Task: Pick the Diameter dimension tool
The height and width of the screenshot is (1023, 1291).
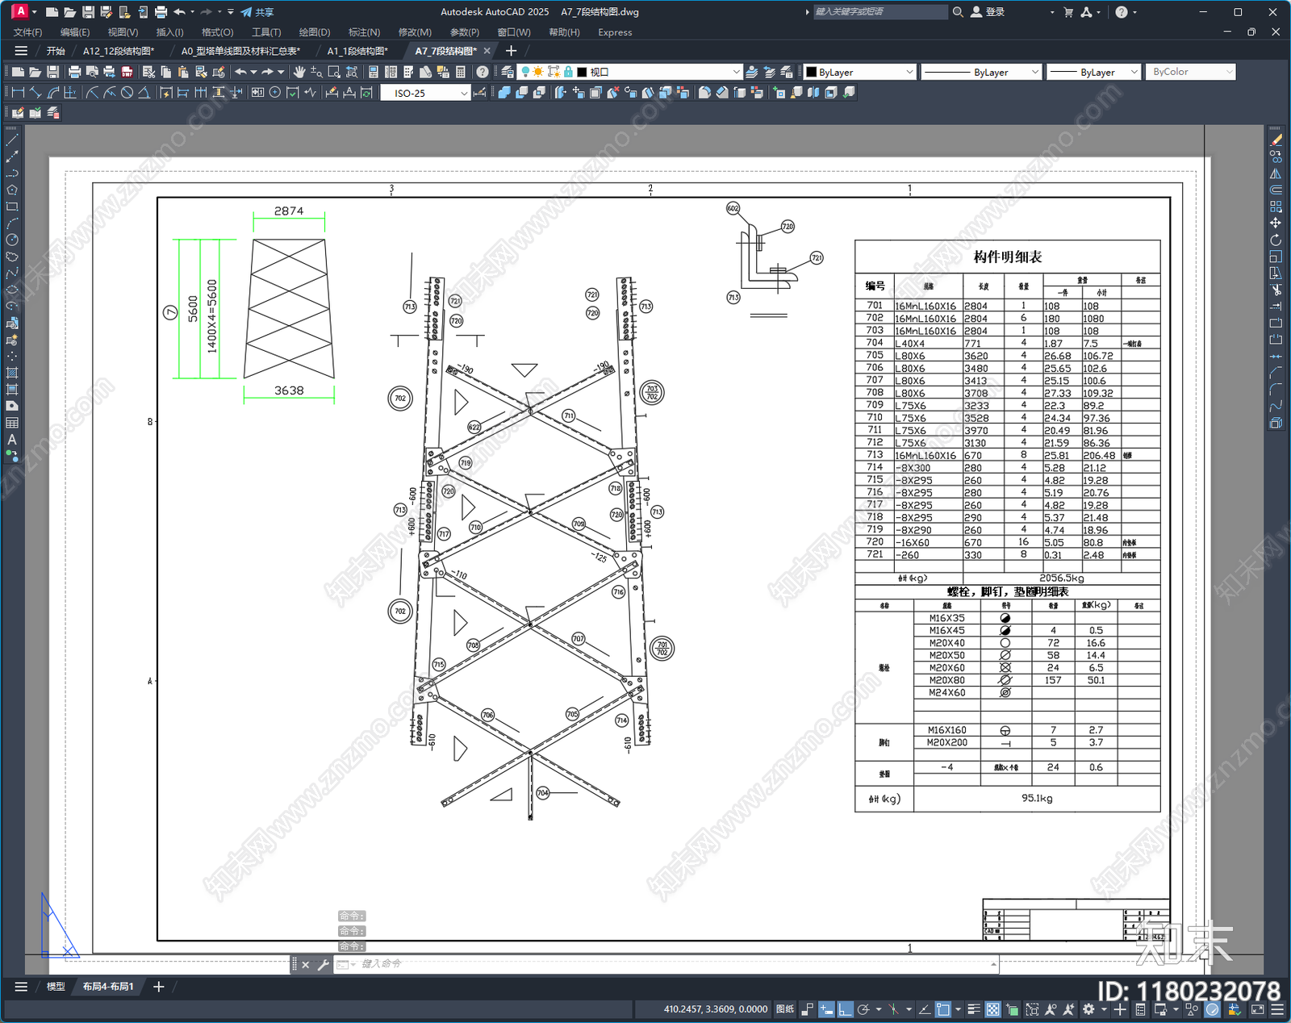Action: coord(127,93)
